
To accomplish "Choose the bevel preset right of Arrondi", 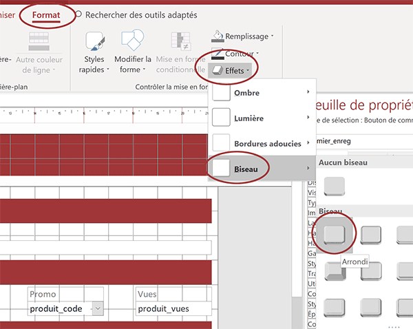I will 371,235.
